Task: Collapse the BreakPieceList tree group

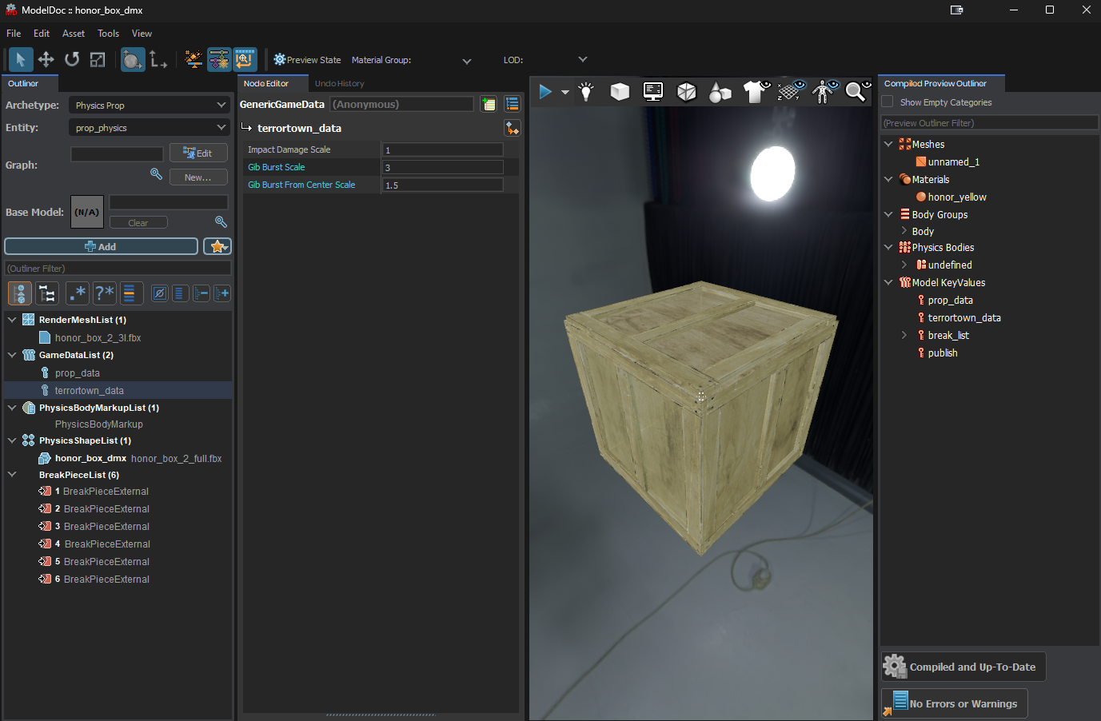Action: pyautogui.click(x=12, y=475)
